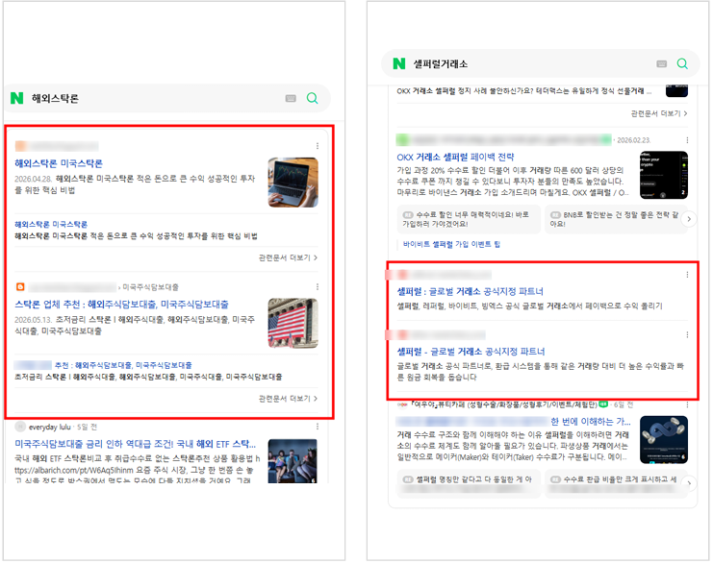Click the green search icon for 해외스탁론
The height and width of the screenshot is (563, 713).
click(313, 98)
